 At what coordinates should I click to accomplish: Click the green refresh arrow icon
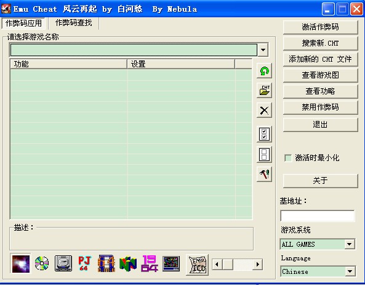(264, 71)
